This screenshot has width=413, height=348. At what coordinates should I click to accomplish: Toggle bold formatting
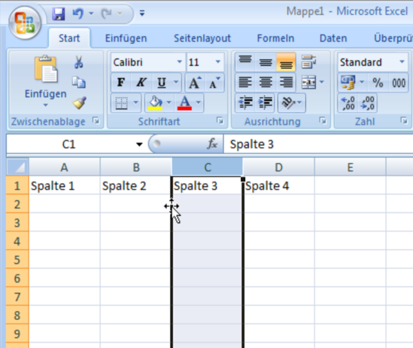(121, 83)
